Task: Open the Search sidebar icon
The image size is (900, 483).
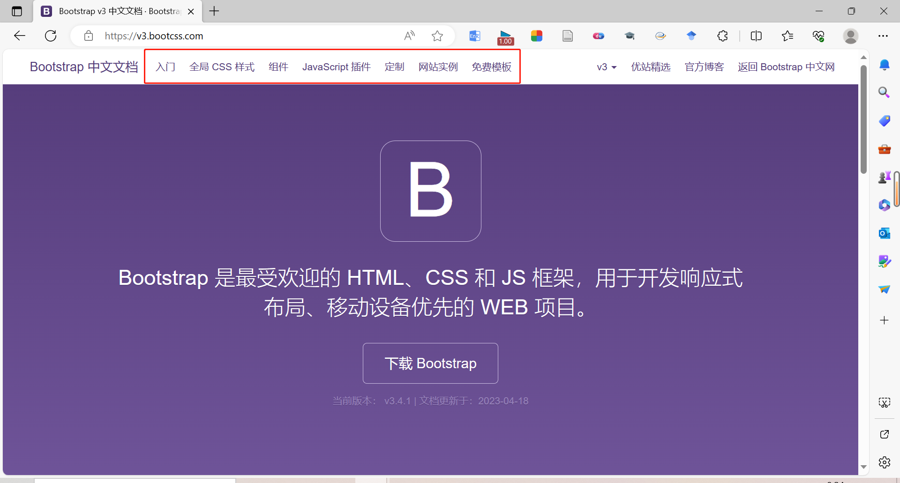Action: (x=884, y=92)
